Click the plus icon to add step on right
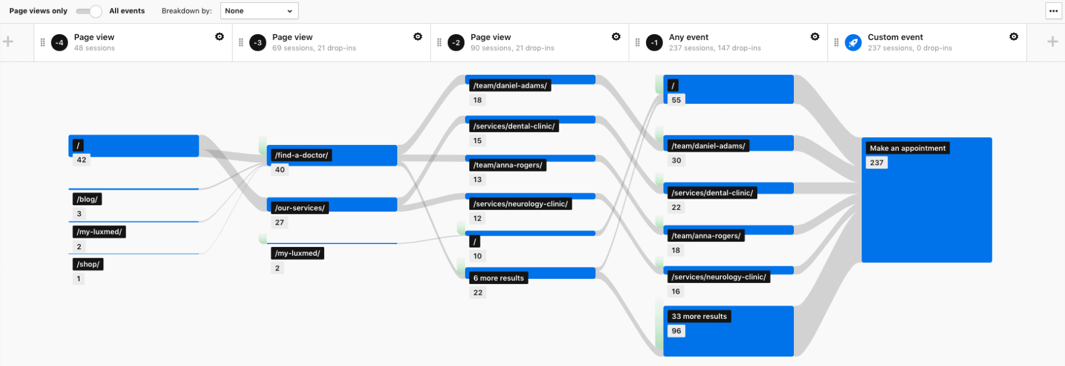1065x366 pixels. click(1053, 41)
